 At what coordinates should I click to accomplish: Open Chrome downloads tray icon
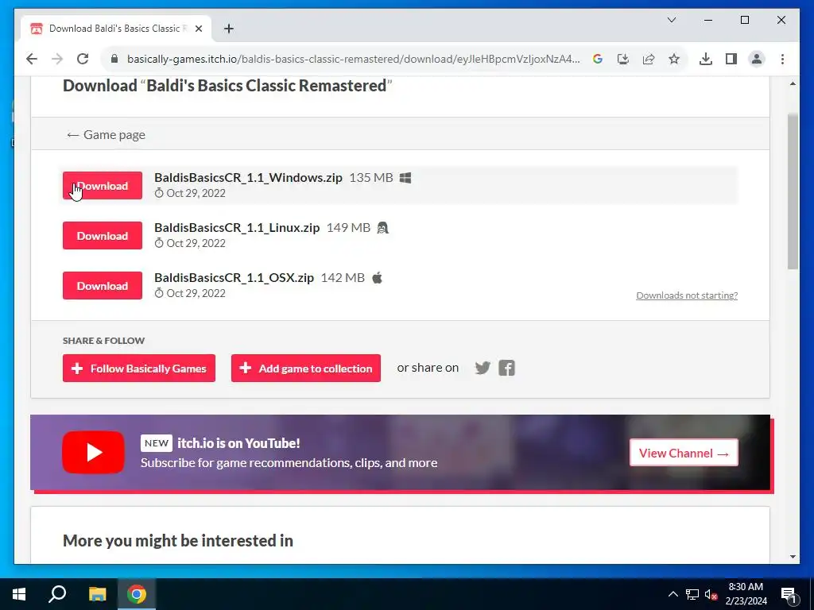pyautogui.click(x=706, y=59)
